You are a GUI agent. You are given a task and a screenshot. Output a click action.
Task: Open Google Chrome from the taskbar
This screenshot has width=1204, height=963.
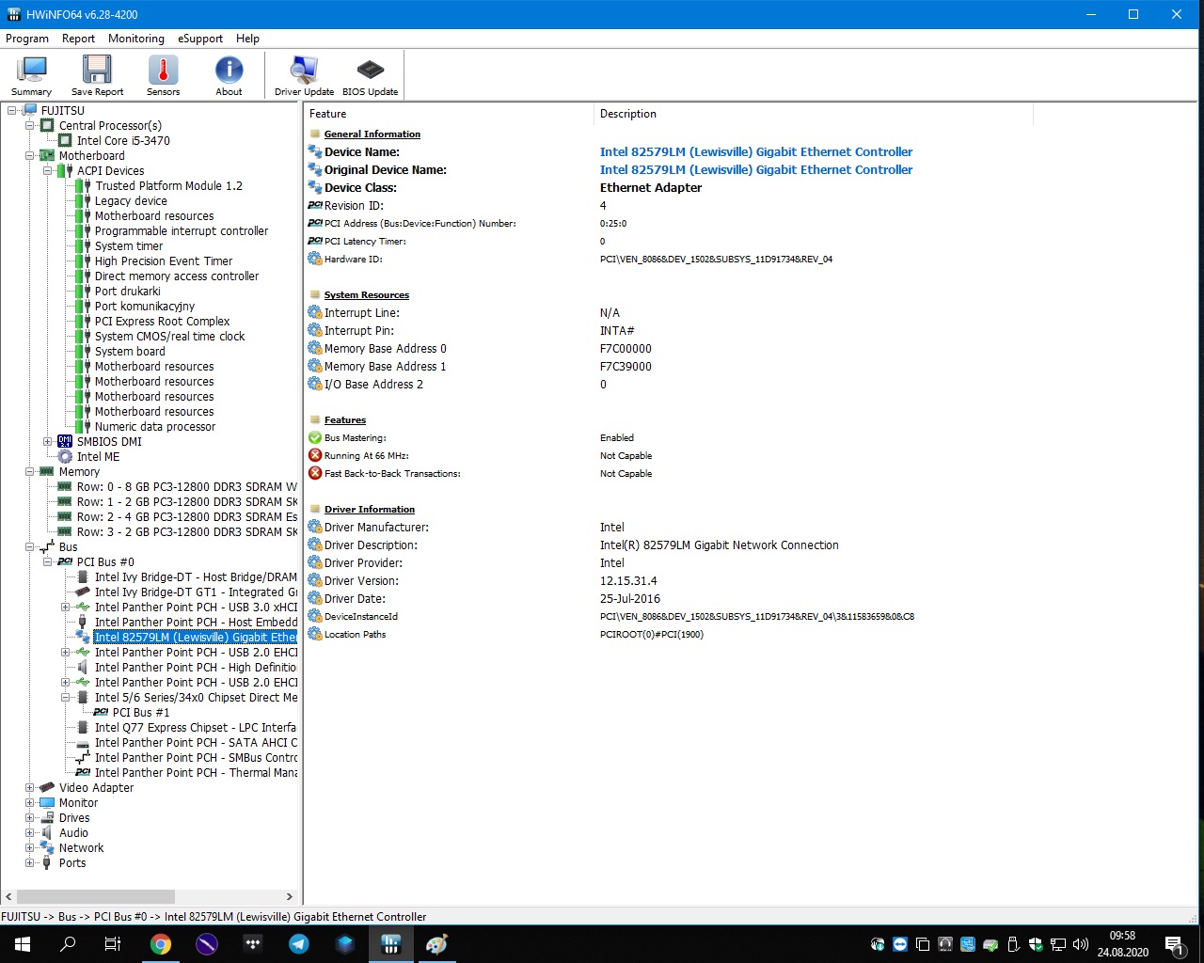pyautogui.click(x=161, y=944)
